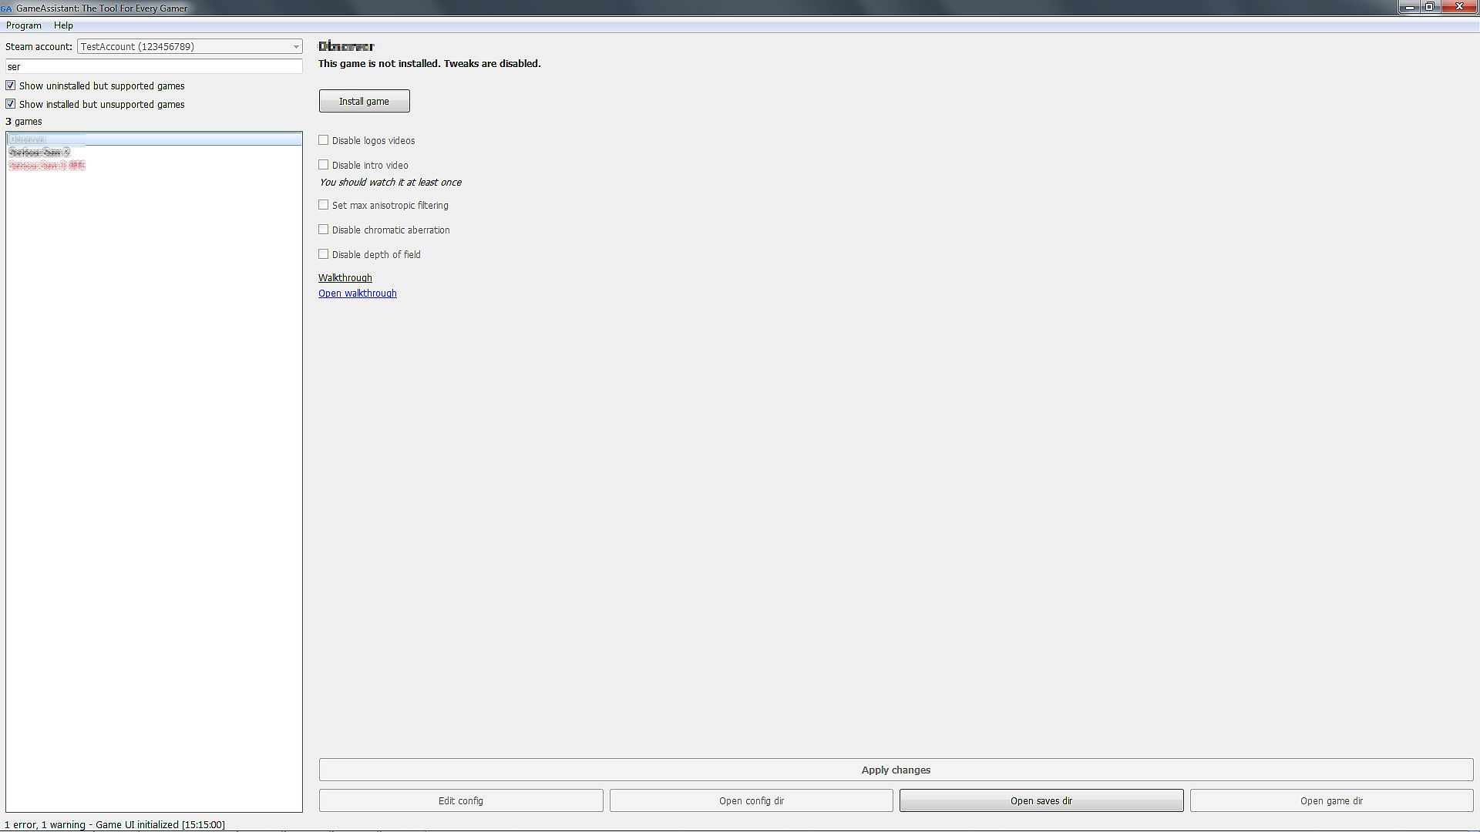Open the Program menu
This screenshot has height=832, width=1480.
pos(23,25)
